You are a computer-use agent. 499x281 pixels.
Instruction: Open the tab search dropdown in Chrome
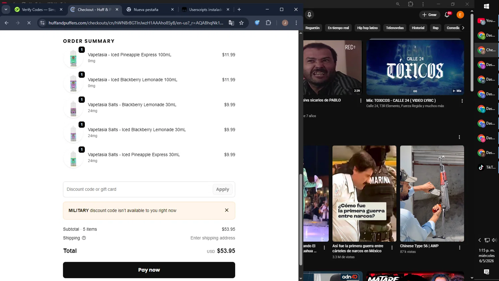click(6, 10)
